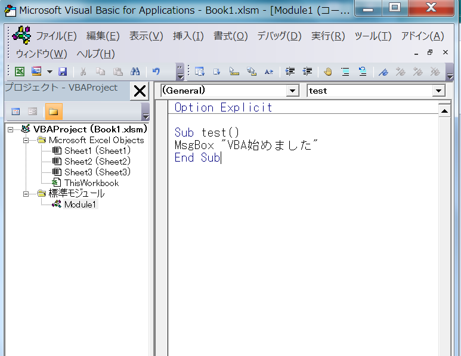Click the Previous Bookmark icon
This screenshot has width=461, height=356.
418,72
